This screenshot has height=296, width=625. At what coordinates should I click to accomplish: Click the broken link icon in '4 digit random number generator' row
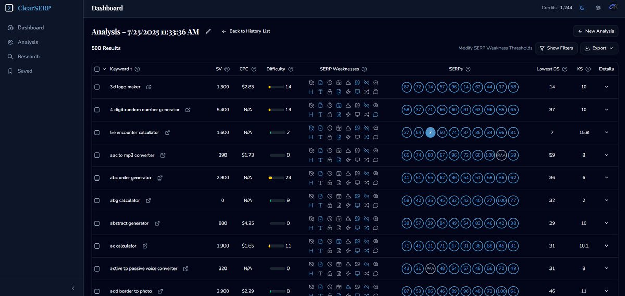tap(366, 105)
